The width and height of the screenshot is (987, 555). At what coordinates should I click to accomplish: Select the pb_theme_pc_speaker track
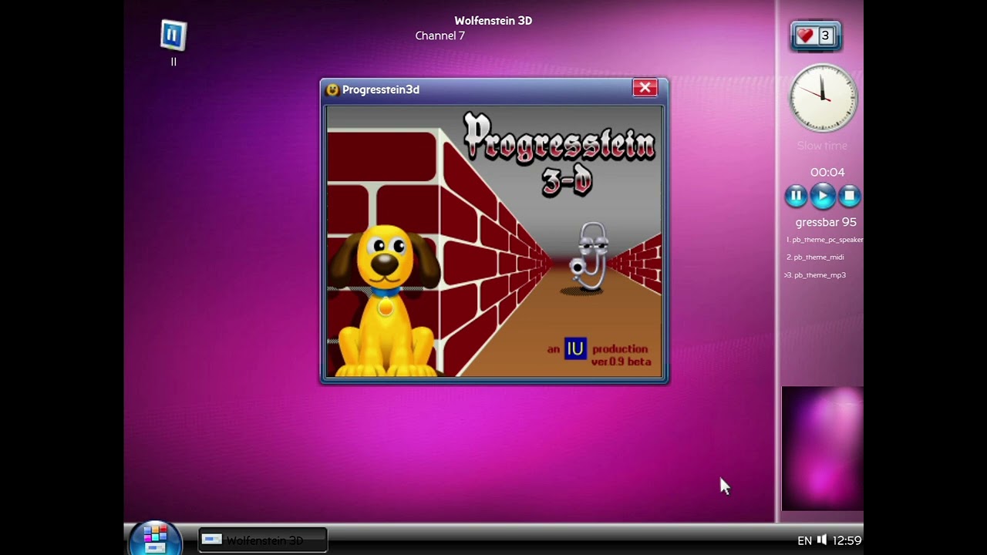824,240
